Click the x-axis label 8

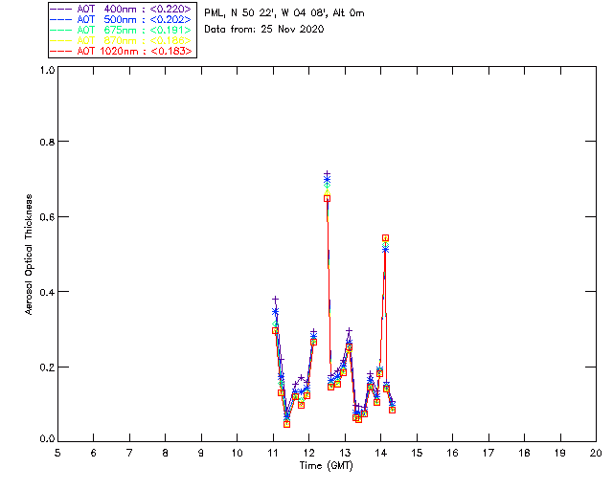pyautogui.click(x=166, y=454)
